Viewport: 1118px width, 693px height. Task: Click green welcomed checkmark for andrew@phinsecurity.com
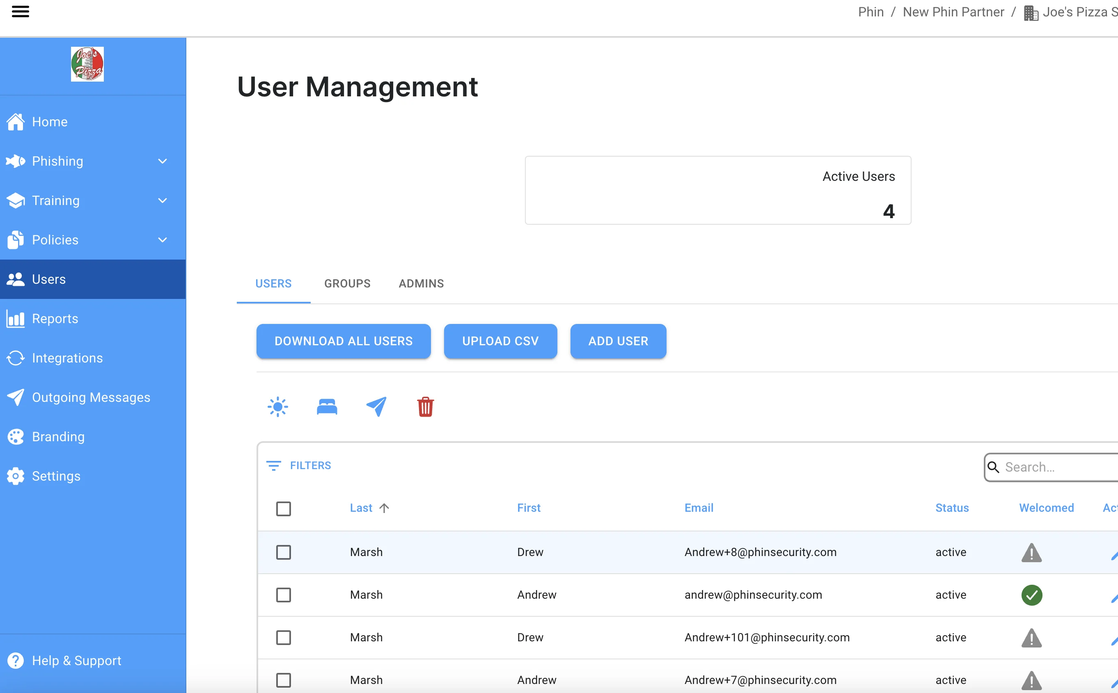[x=1031, y=595]
